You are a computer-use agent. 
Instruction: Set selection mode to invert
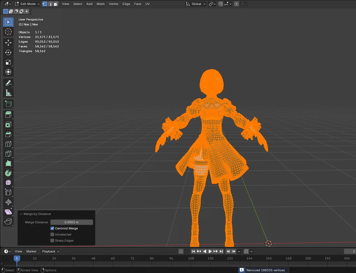21,11
